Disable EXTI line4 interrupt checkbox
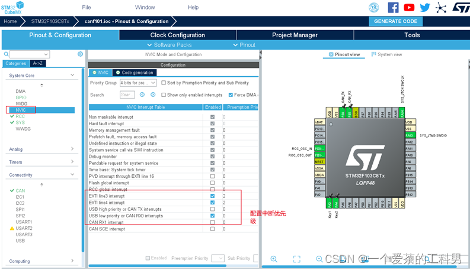 (x=213, y=203)
